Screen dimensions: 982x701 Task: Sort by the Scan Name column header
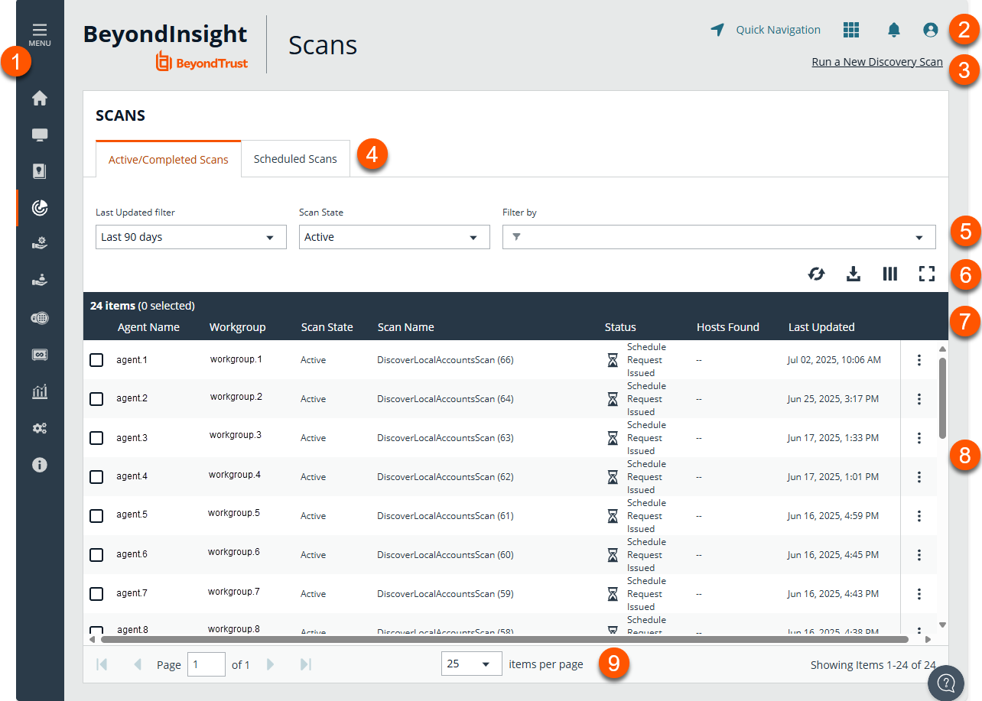405,327
